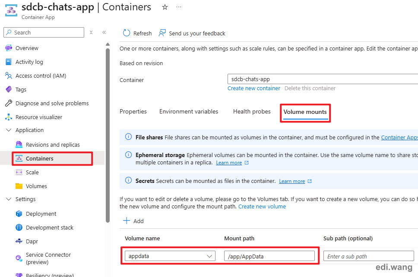418x277 pixels.
Task: Click Create new volume link
Action: pyautogui.click(x=262, y=206)
